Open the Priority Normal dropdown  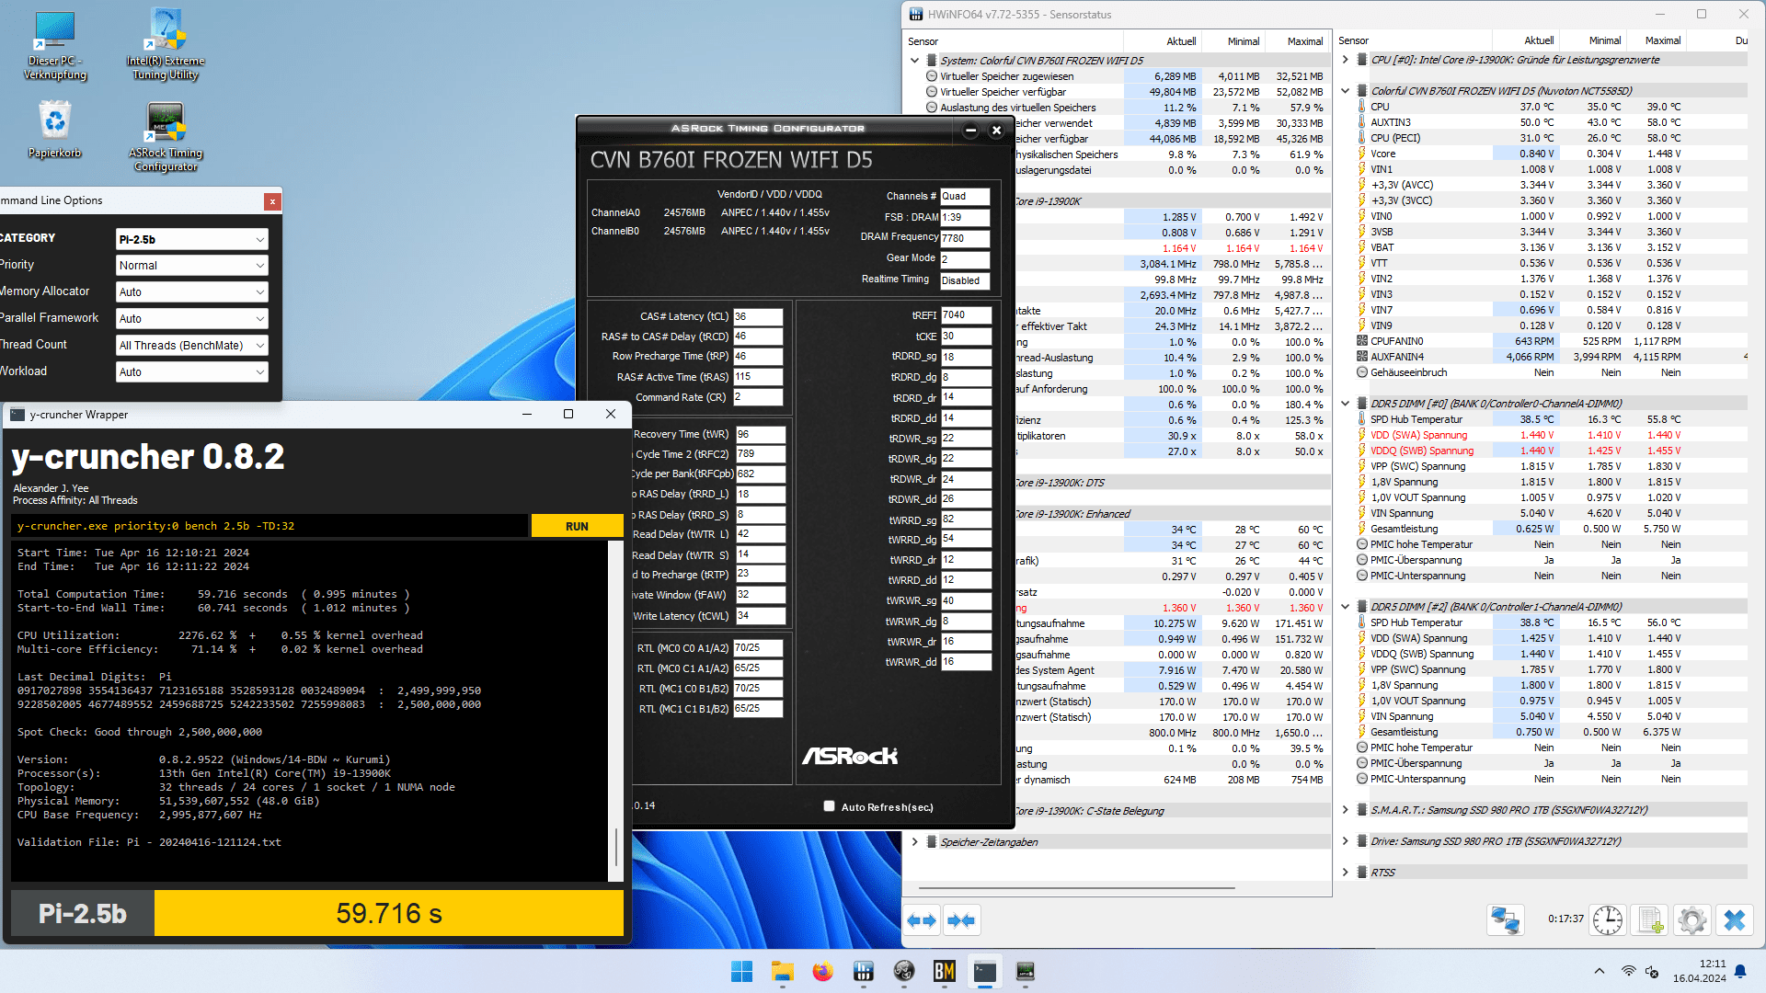coord(191,266)
